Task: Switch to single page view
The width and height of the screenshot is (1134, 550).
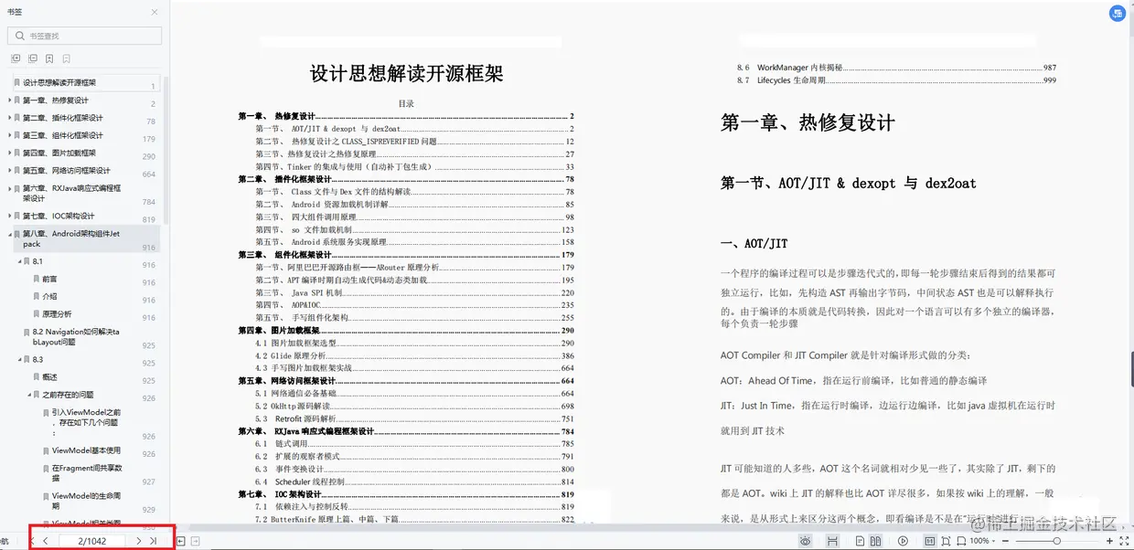Action: coord(859,541)
